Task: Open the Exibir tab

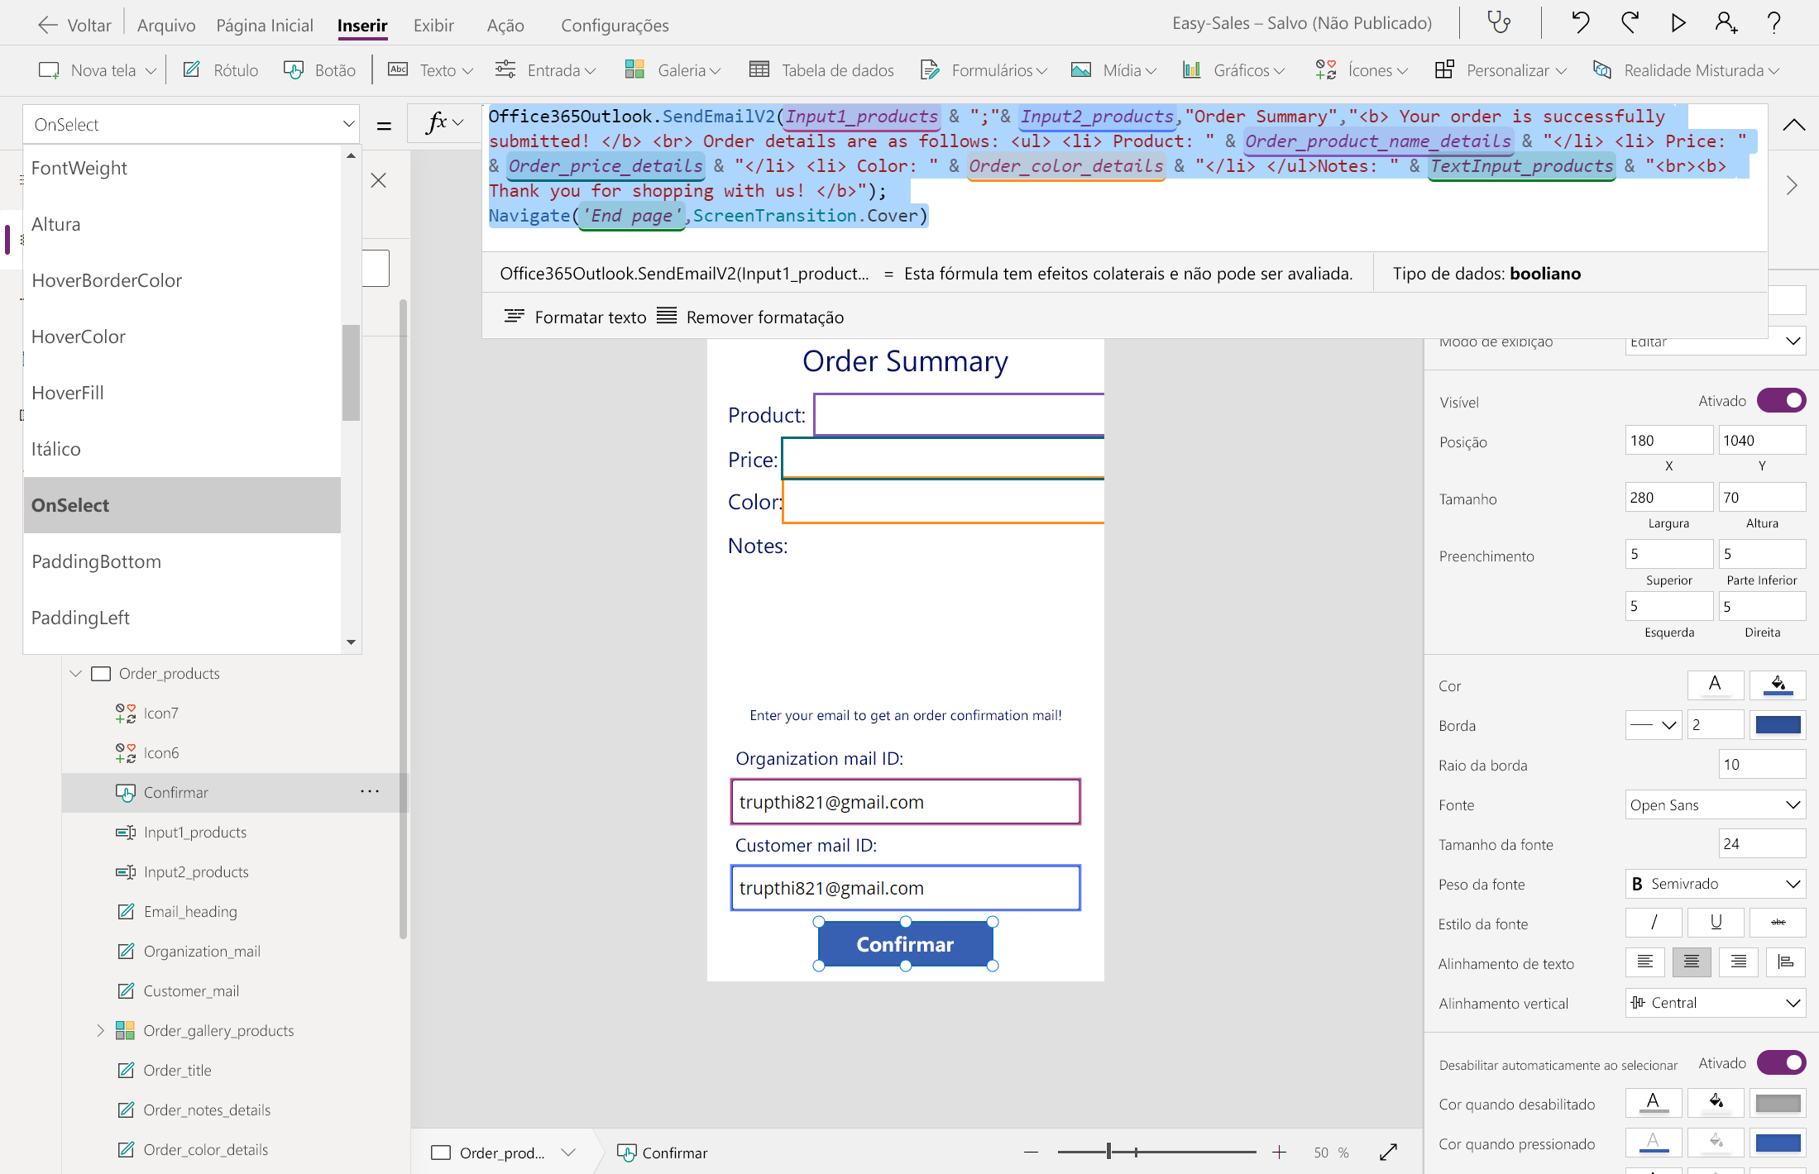Action: (x=433, y=25)
